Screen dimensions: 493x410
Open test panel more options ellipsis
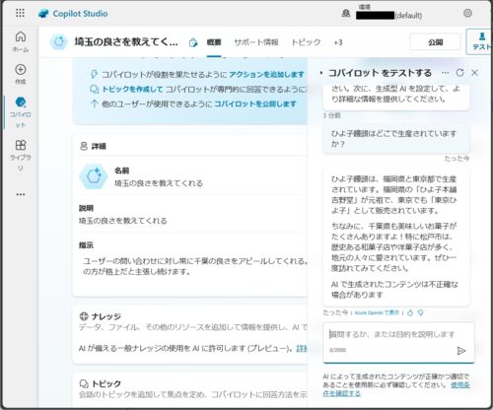[445, 73]
